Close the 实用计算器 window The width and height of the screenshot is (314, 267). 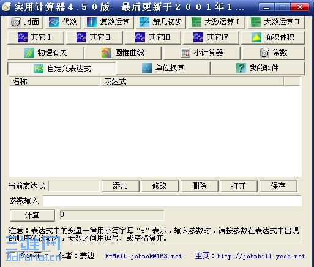tap(300, 7)
